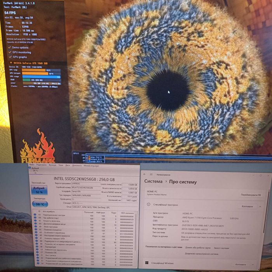272x272 pixels.
Task: Click the Serial ATA interface field
Action: pyautogui.click(x=86, y=192)
